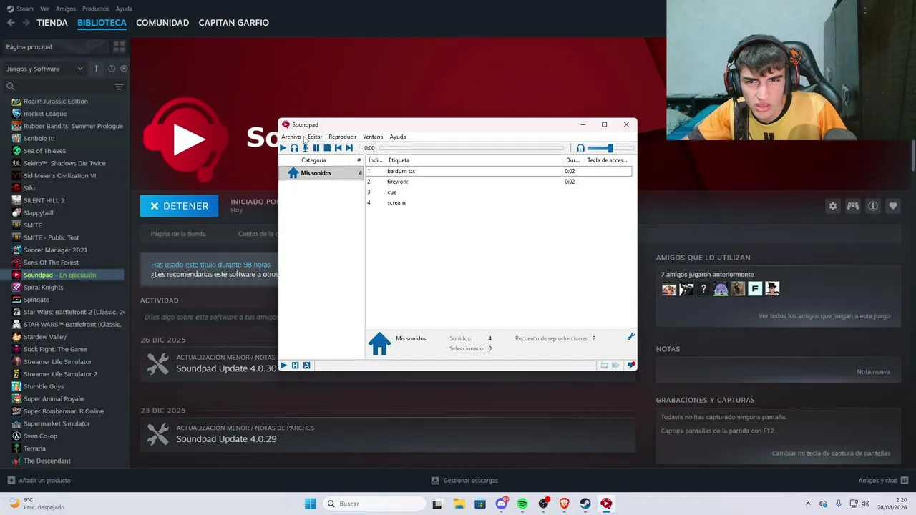Viewport: 916px width, 515px height.
Task: Select Stardew Valley in the library list
Action: tap(45, 337)
